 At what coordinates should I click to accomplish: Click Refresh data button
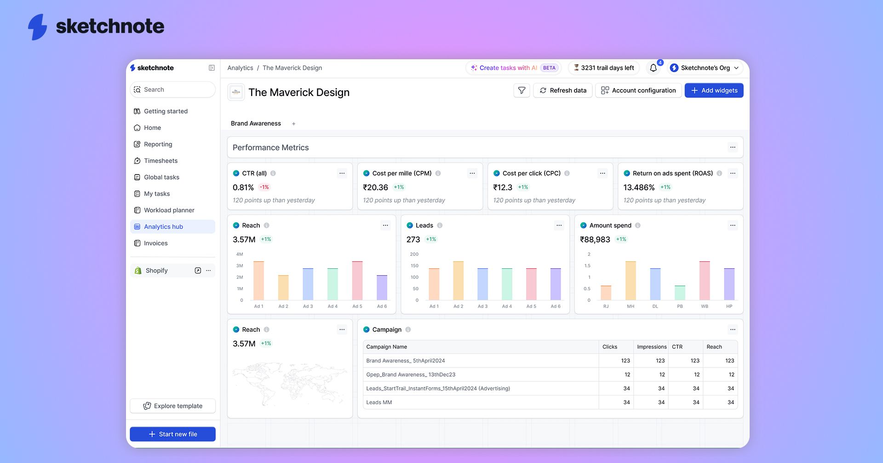(x=563, y=90)
